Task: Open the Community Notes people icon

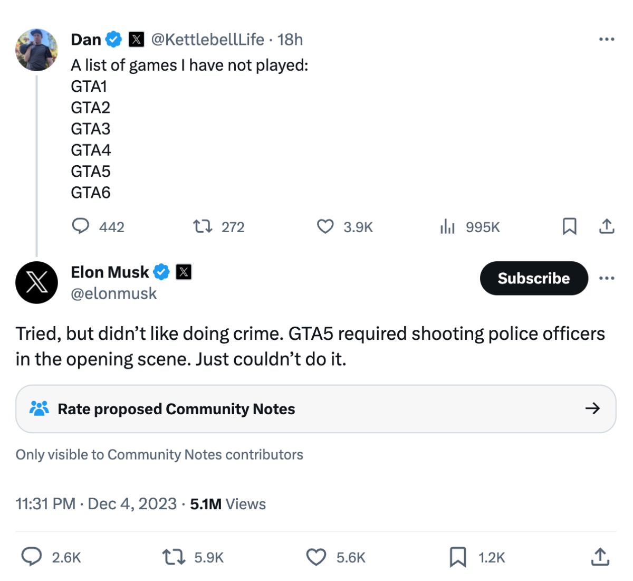Action: [39, 407]
